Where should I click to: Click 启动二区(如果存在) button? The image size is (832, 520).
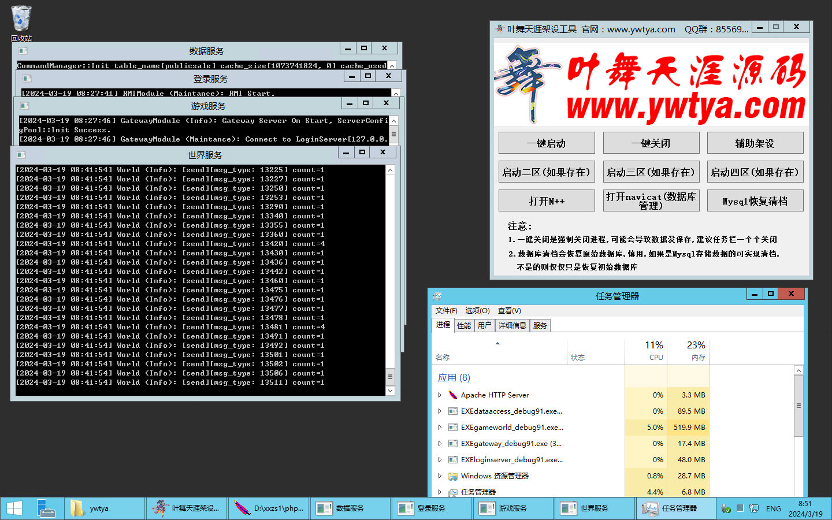547,172
